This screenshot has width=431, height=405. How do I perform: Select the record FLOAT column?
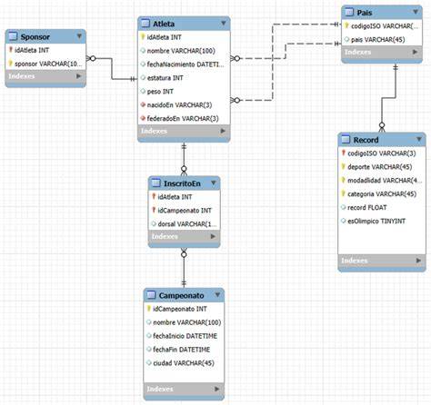(x=367, y=207)
